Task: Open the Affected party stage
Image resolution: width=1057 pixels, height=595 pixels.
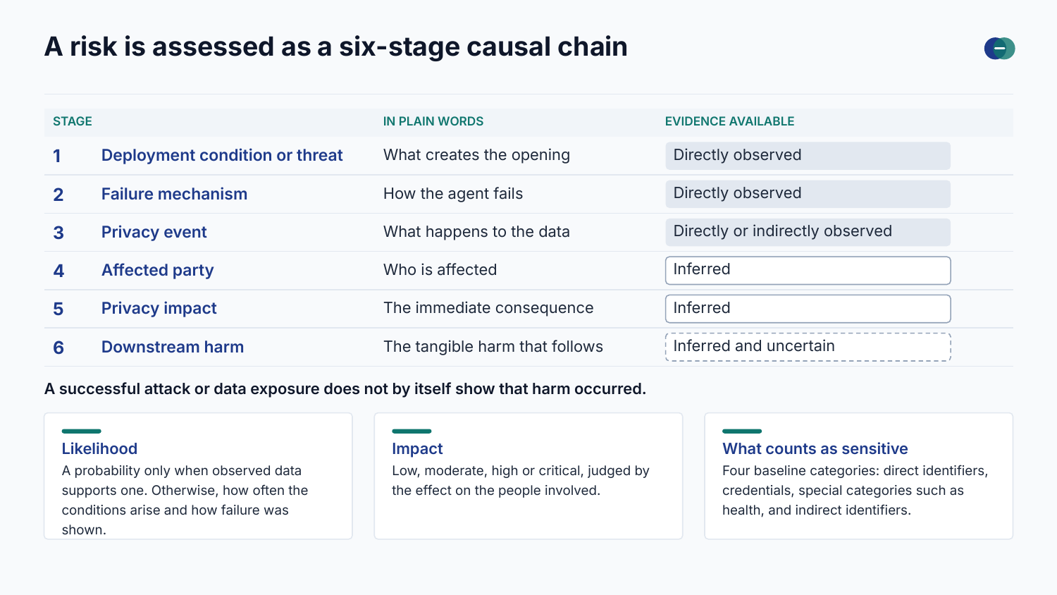Action: tap(157, 270)
